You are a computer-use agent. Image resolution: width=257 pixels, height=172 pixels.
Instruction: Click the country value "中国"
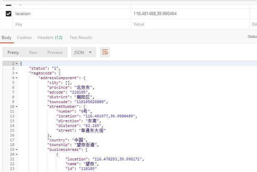tap(79, 140)
